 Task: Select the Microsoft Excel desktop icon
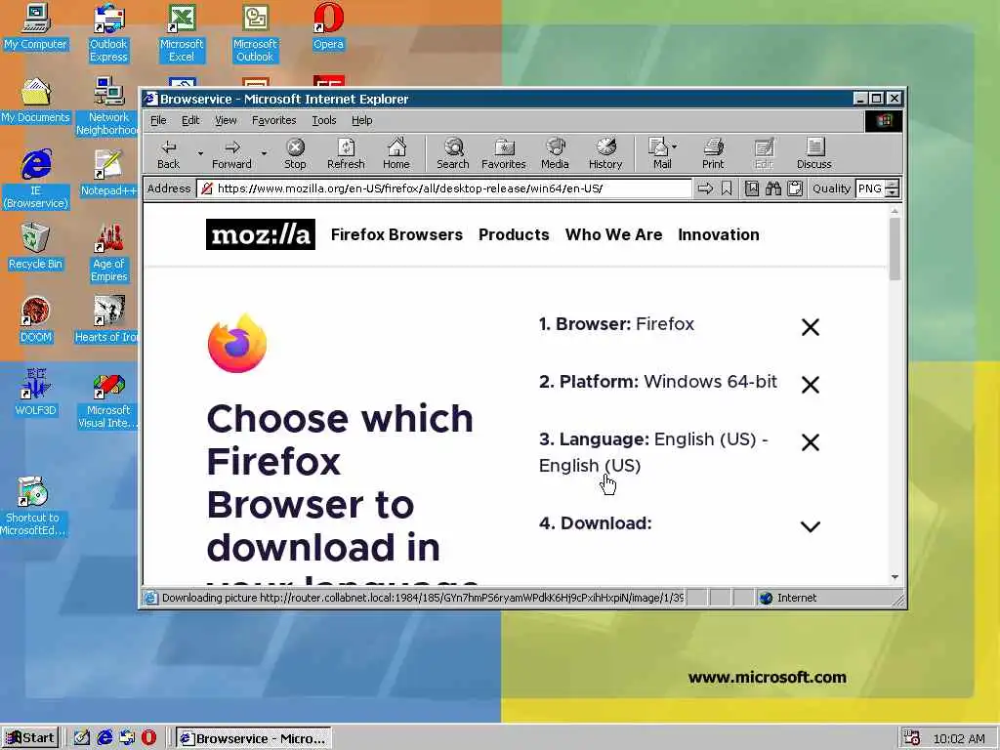181,33
